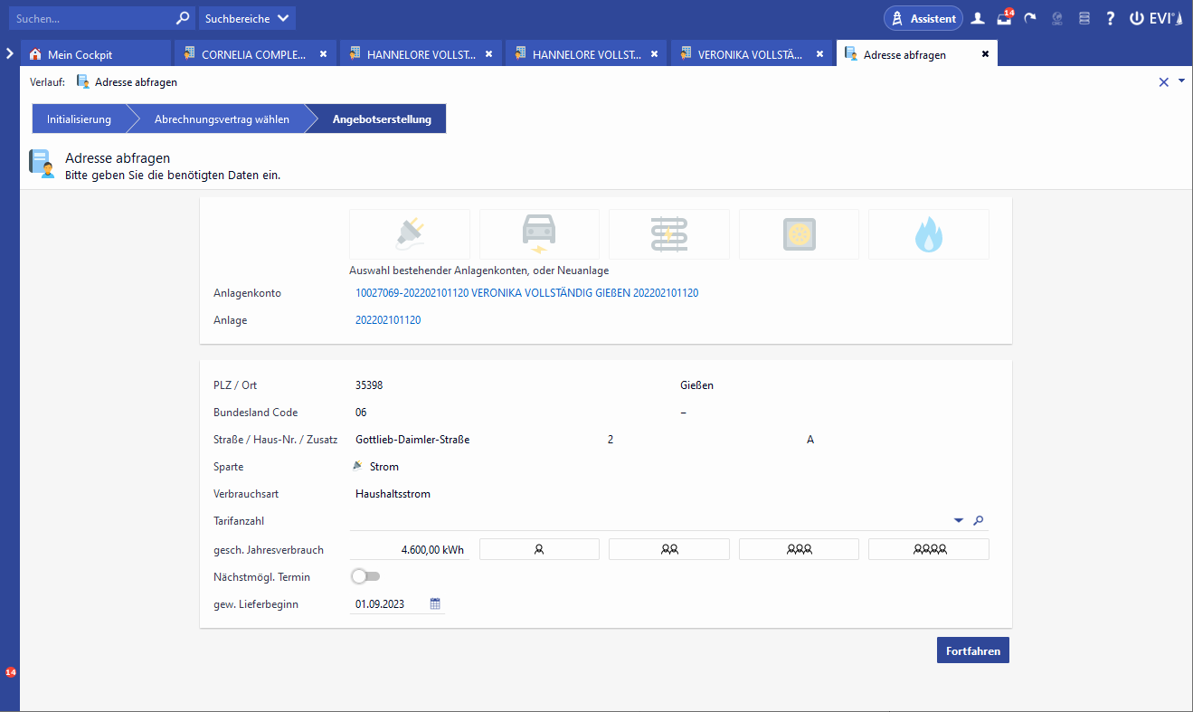Select the electricity plug tile
Screen dimensions: 1193x712
tap(409, 234)
